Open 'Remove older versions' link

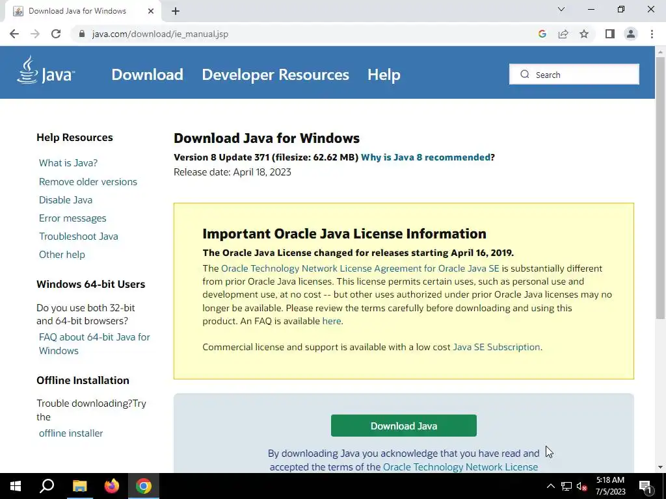(88, 182)
